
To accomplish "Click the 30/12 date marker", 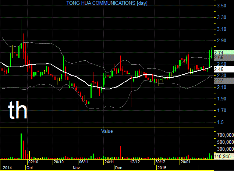I will coord(160,162).
